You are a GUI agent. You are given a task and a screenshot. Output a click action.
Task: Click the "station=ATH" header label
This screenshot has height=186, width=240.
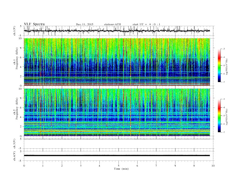pyautogui.click(x=112, y=24)
